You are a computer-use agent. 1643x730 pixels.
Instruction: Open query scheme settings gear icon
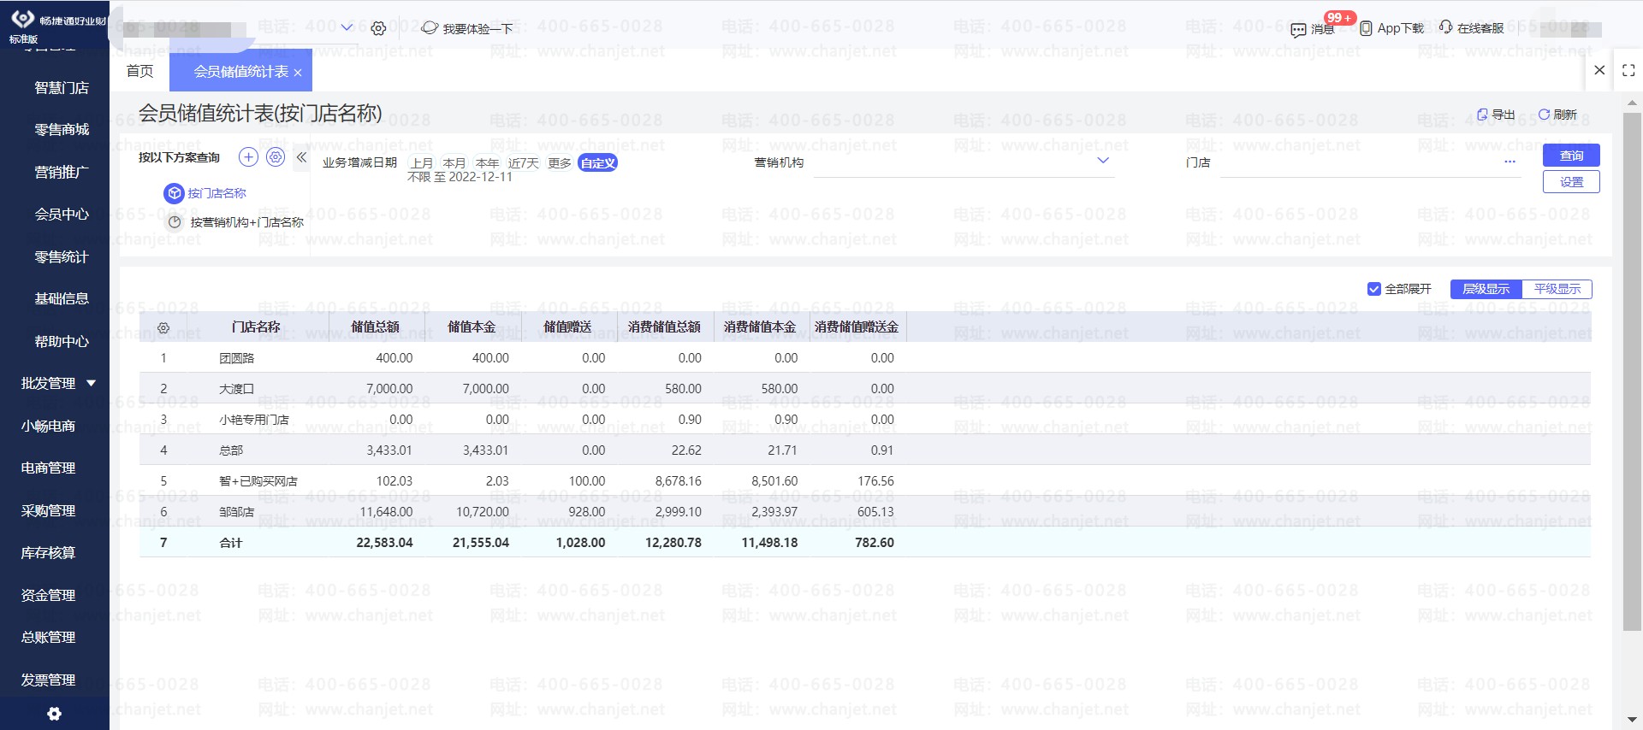[x=276, y=157]
